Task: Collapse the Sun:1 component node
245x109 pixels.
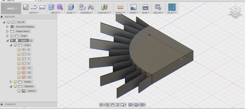Action: tap(7, 41)
